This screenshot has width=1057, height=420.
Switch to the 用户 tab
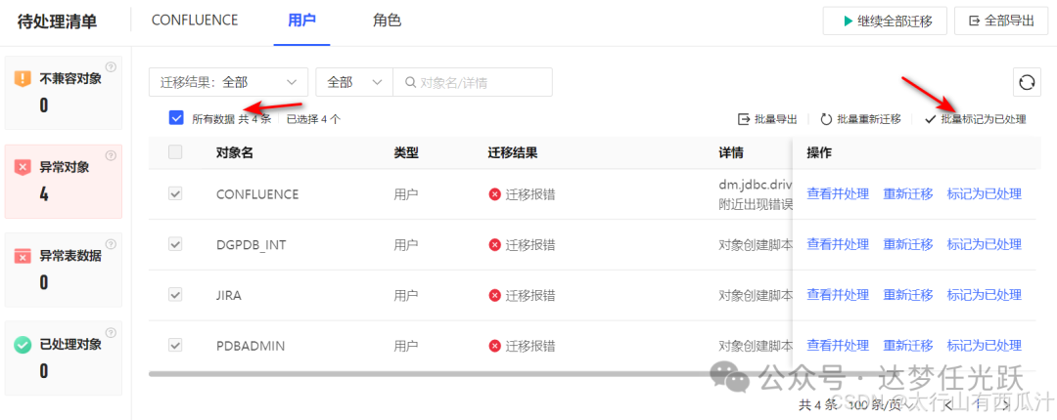click(x=301, y=21)
